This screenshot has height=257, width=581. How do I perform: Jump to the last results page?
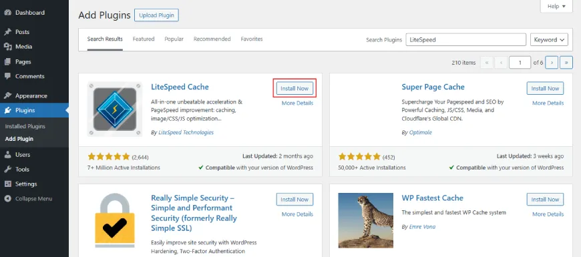[x=566, y=63]
